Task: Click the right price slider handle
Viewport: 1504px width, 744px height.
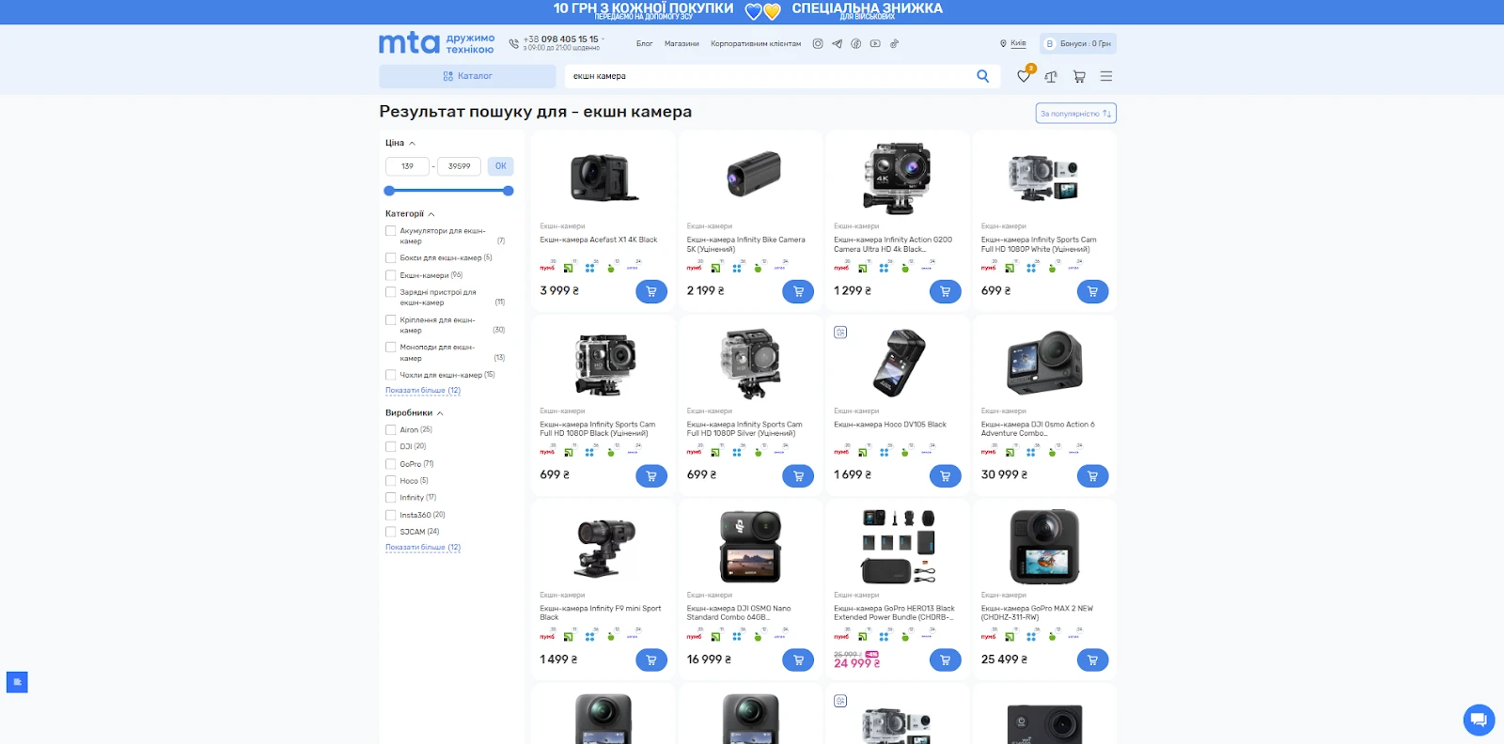Action: tap(509, 191)
